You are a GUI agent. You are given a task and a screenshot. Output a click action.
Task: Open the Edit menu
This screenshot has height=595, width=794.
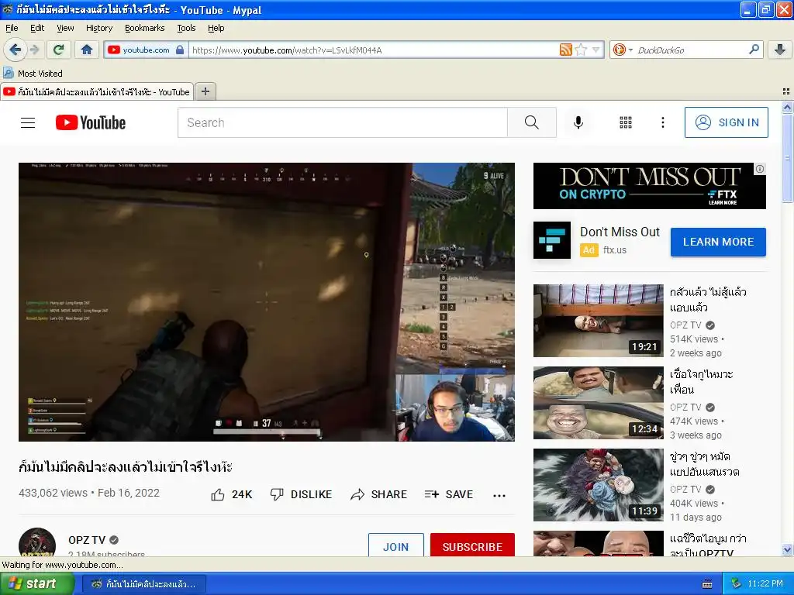37,28
